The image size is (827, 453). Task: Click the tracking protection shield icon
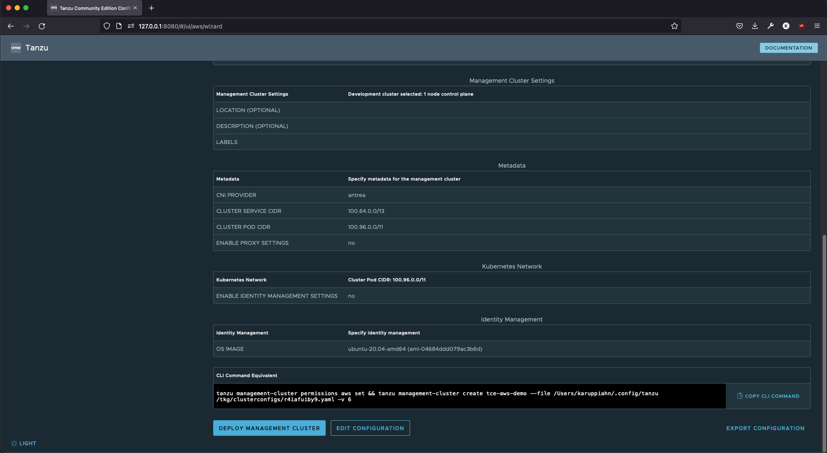pos(107,26)
